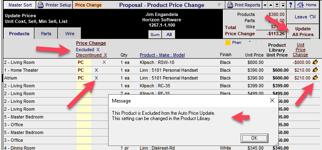Toggle Excluded X on Atrium row

[x=96, y=78]
